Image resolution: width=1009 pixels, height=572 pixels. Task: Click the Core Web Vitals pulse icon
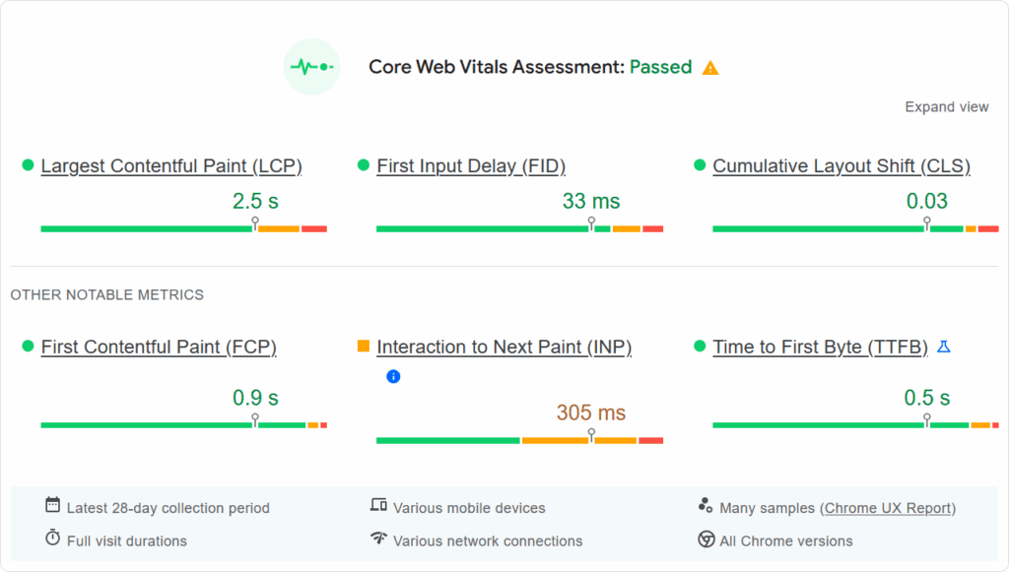click(x=311, y=67)
